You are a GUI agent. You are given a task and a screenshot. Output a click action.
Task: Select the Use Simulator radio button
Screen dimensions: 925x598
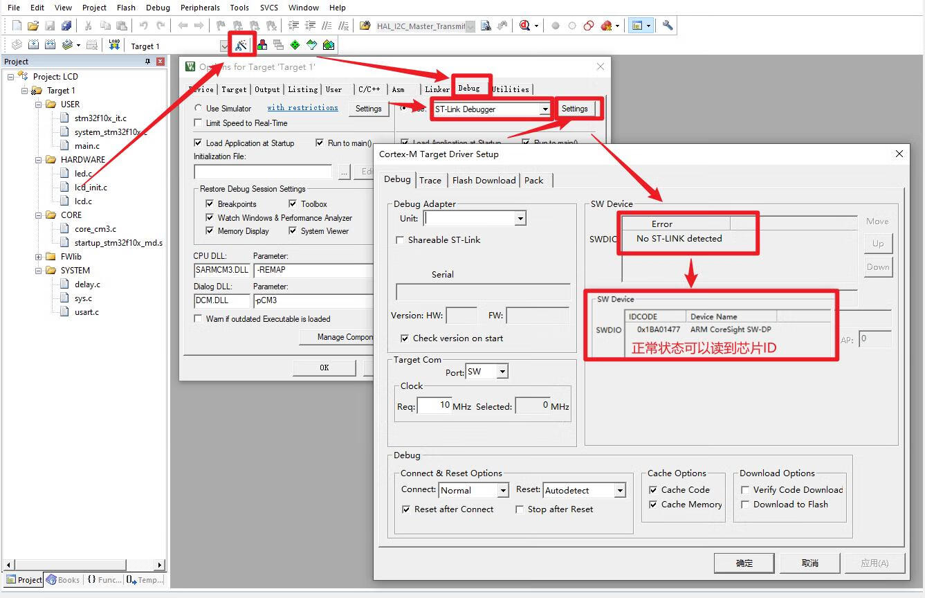[x=199, y=109]
